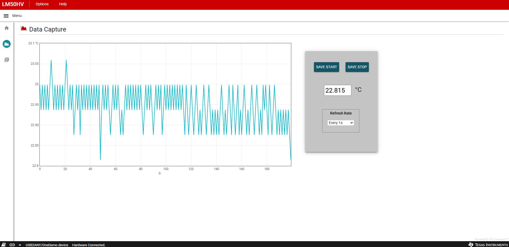Expand the status bar with the up arrow
Screen dimensions: 509x247
tap(20, 245)
